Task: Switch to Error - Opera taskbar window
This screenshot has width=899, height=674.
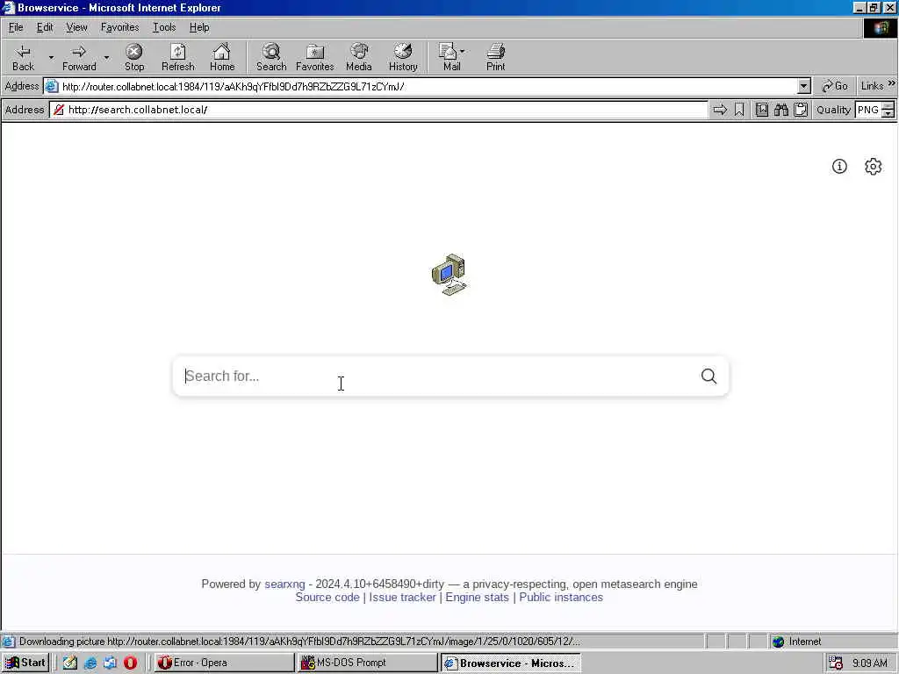Action: click(224, 663)
